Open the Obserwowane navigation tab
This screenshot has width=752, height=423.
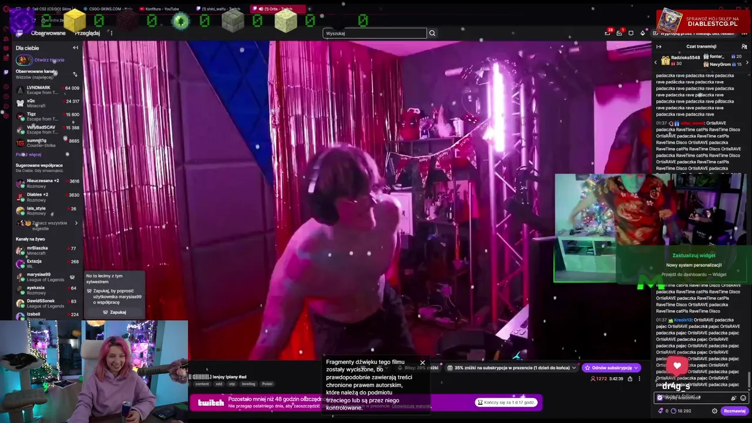pyautogui.click(x=48, y=33)
